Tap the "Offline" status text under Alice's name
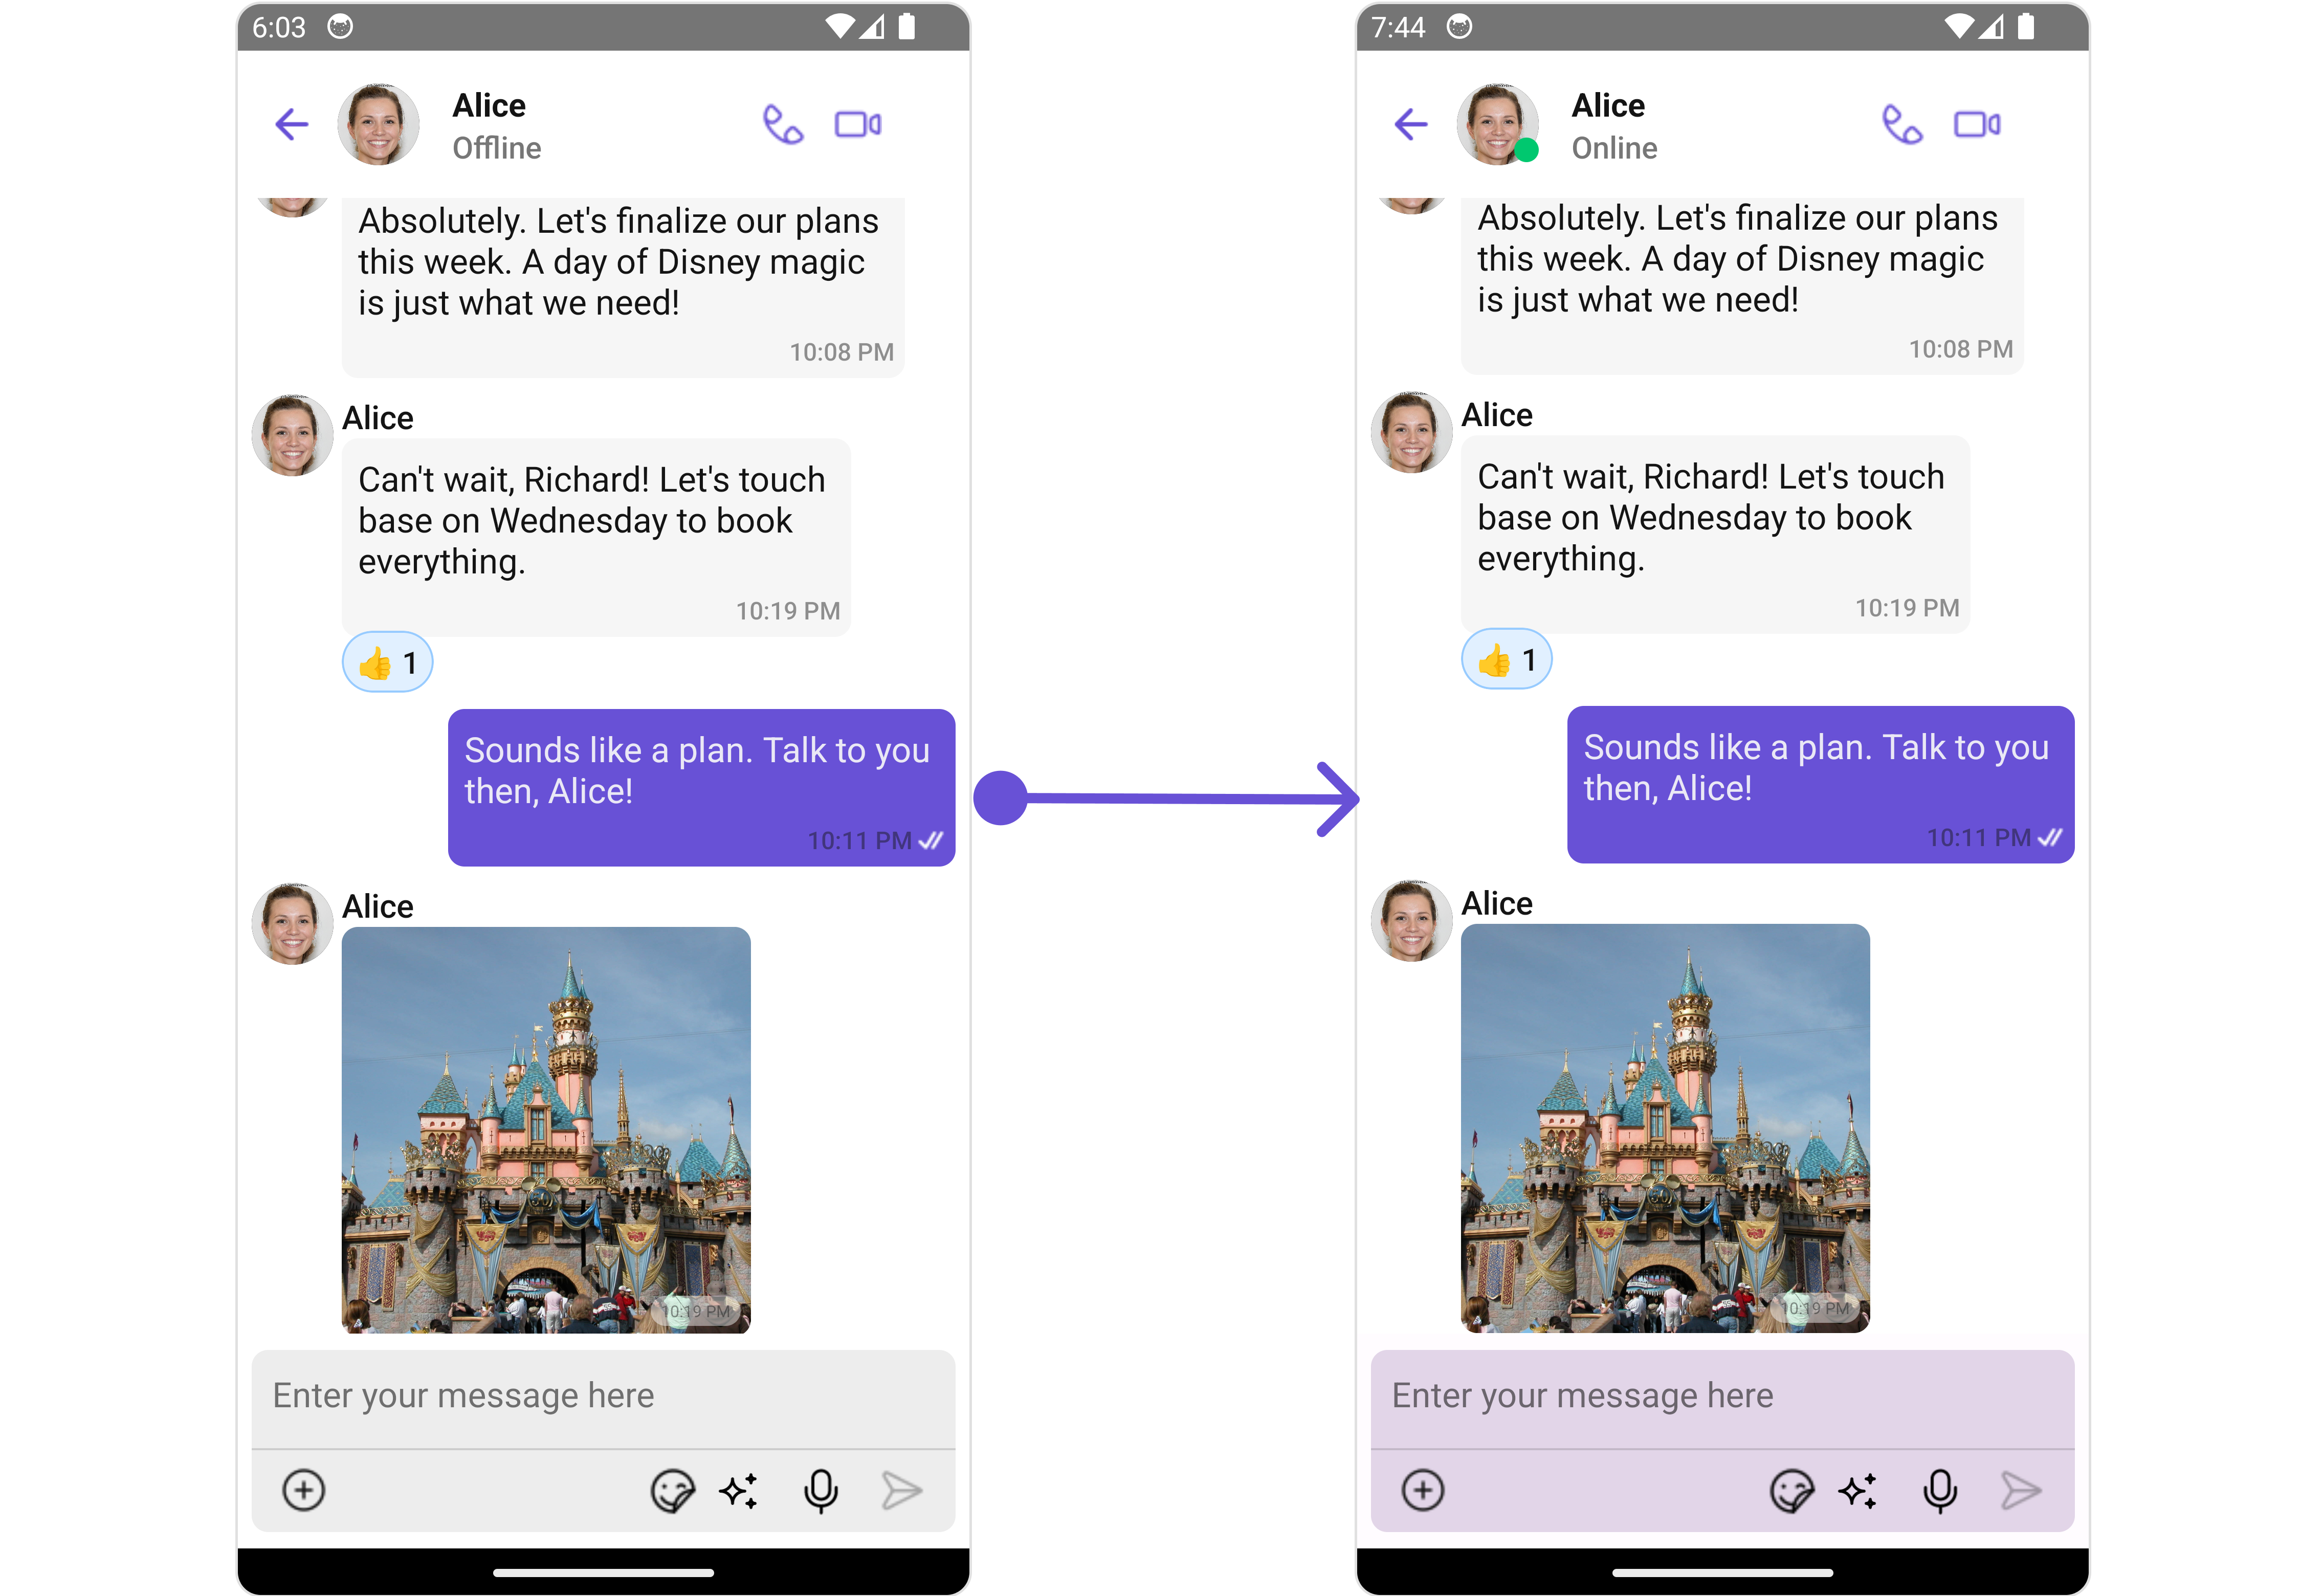The width and height of the screenshot is (2301, 1596). [497, 148]
